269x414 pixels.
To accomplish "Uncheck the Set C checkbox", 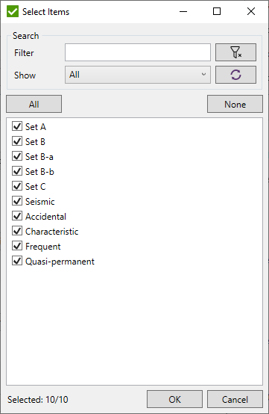I will (17, 186).
